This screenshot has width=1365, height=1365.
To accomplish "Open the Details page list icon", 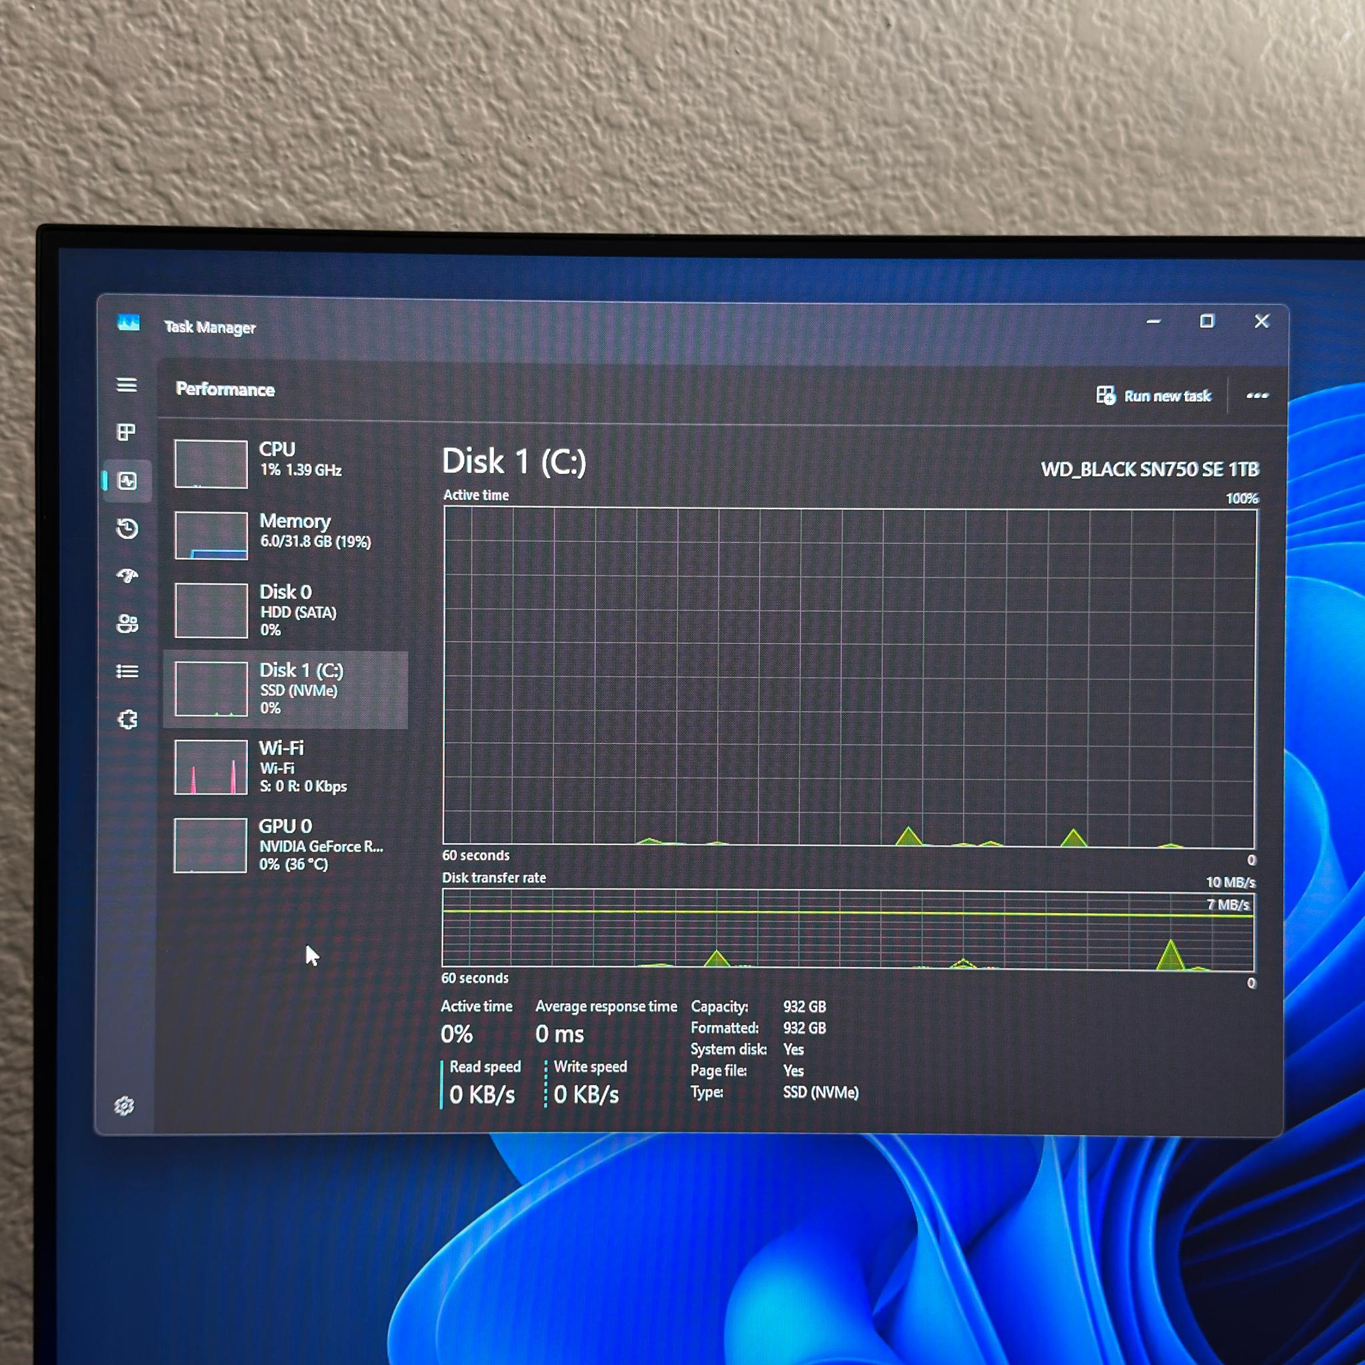I will [127, 671].
